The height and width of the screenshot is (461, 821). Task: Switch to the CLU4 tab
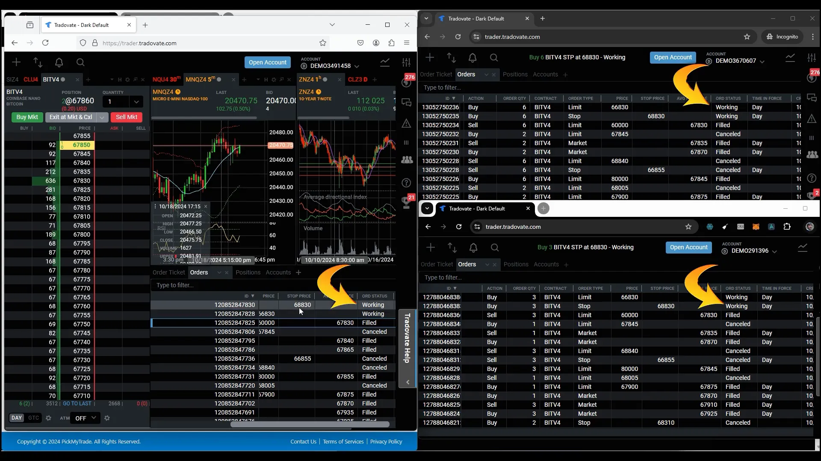pos(31,79)
